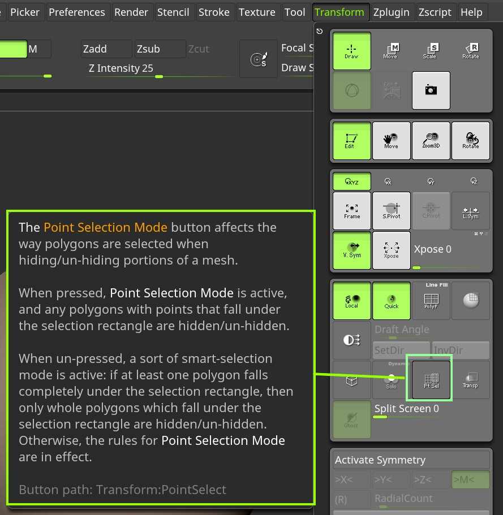Adjust the Split Screen slider

[x=431, y=410]
